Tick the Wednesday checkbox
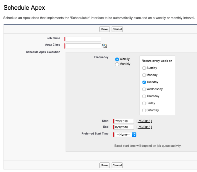This screenshot has width=197, height=172. (144, 89)
